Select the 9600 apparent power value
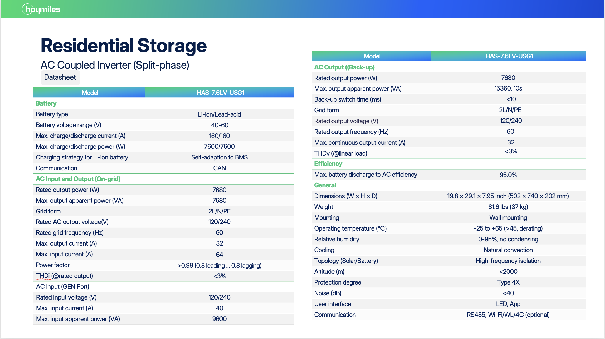The image size is (605, 339). click(219, 319)
